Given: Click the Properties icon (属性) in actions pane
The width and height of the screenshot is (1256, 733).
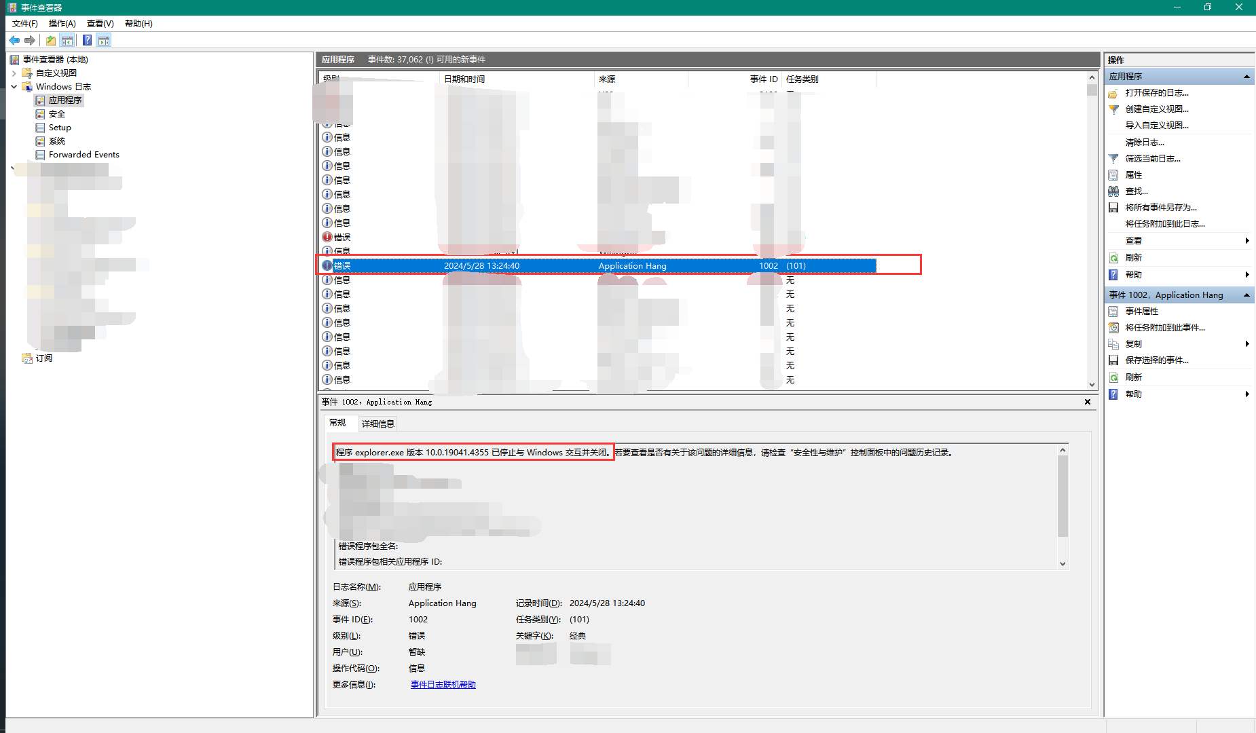Looking at the screenshot, I should (1113, 175).
